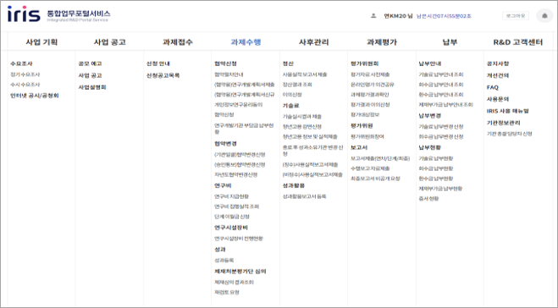Open 신청공고목록
This screenshot has height=308, width=558.
coord(163,75)
